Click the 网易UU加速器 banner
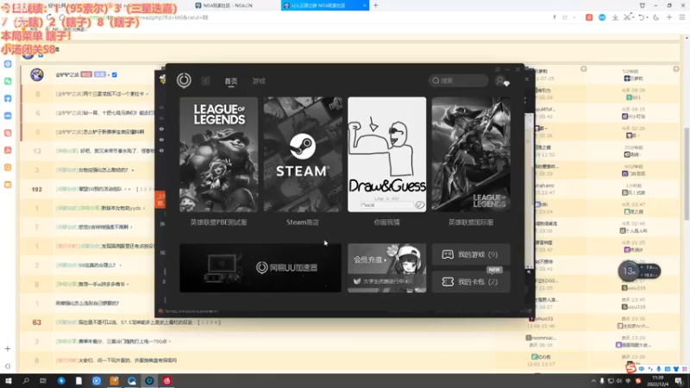 (260, 268)
